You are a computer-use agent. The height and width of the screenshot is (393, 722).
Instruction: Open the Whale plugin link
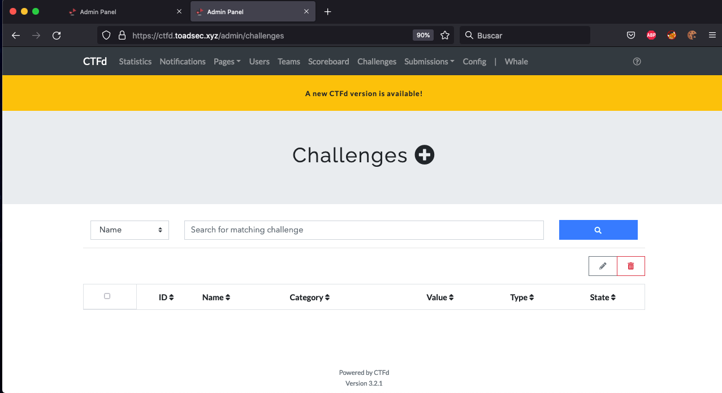(x=516, y=62)
